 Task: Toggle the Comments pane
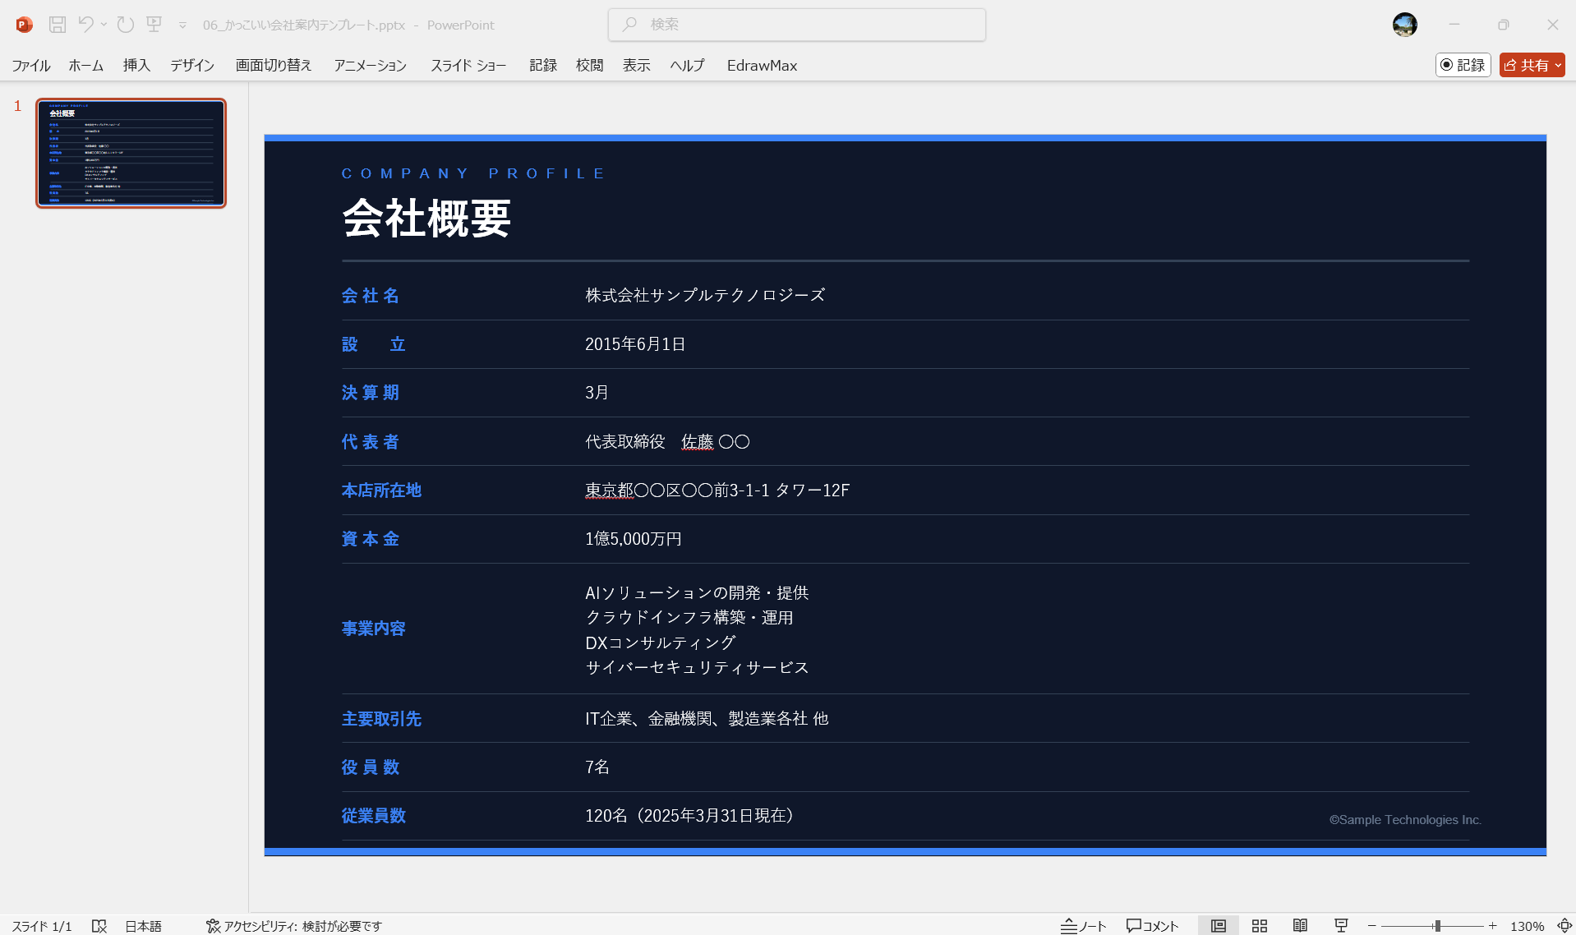(1151, 925)
